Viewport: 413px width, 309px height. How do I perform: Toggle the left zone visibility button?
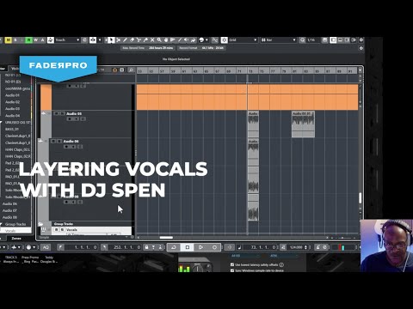coord(333,40)
